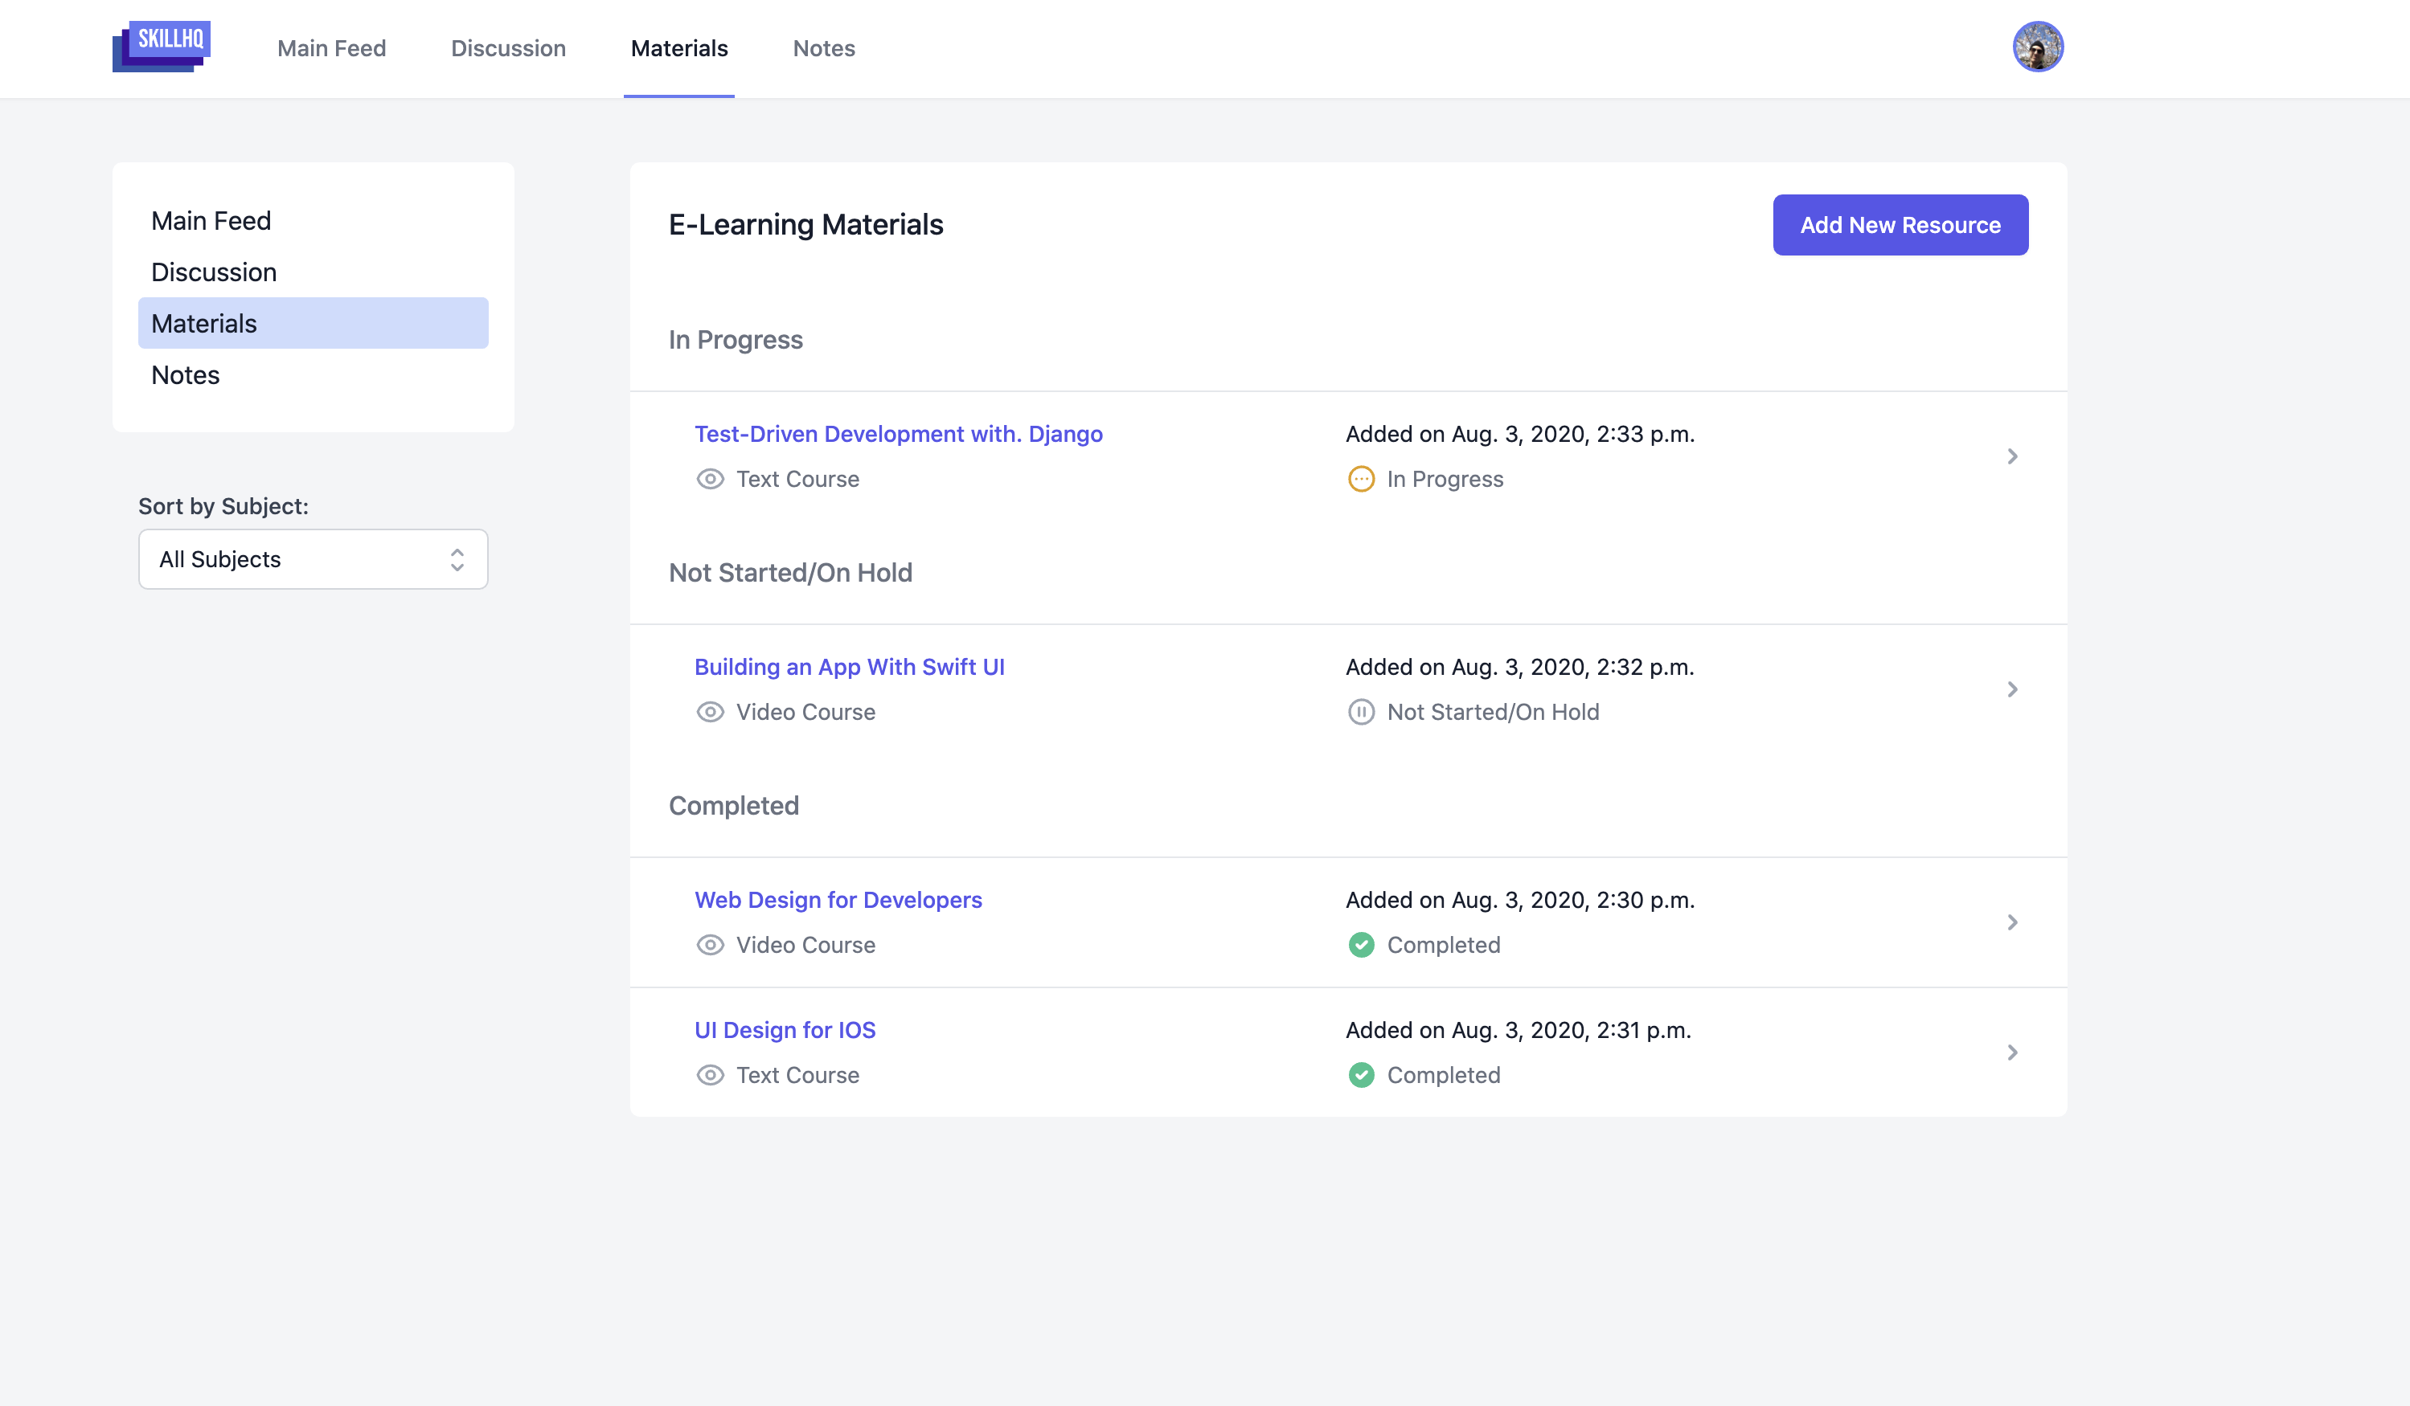Expand the Building an App With Swift UI row

pos(2013,689)
